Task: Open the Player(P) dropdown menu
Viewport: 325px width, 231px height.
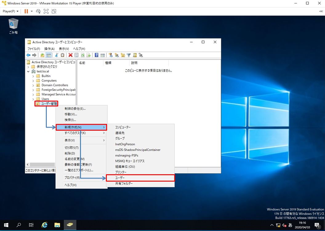Action: (x=10, y=11)
